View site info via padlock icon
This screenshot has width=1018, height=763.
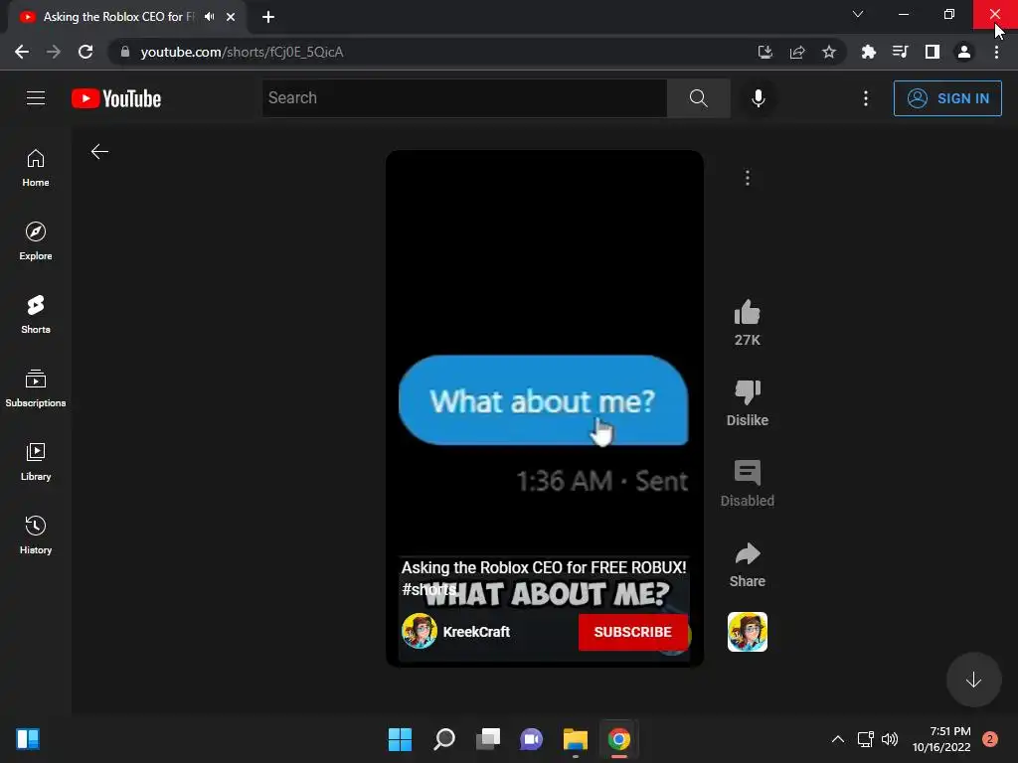(x=125, y=52)
